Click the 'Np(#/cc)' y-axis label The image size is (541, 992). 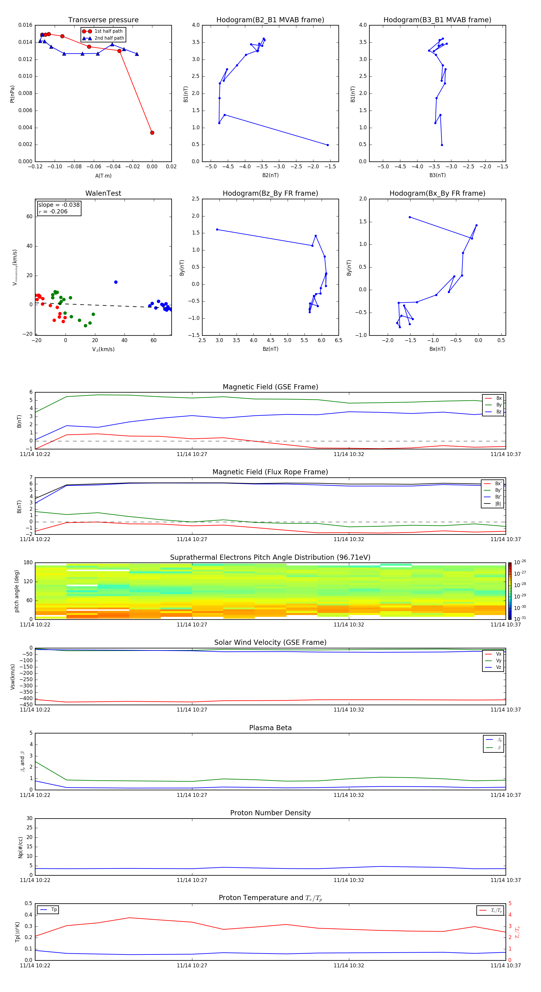pyautogui.click(x=20, y=847)
